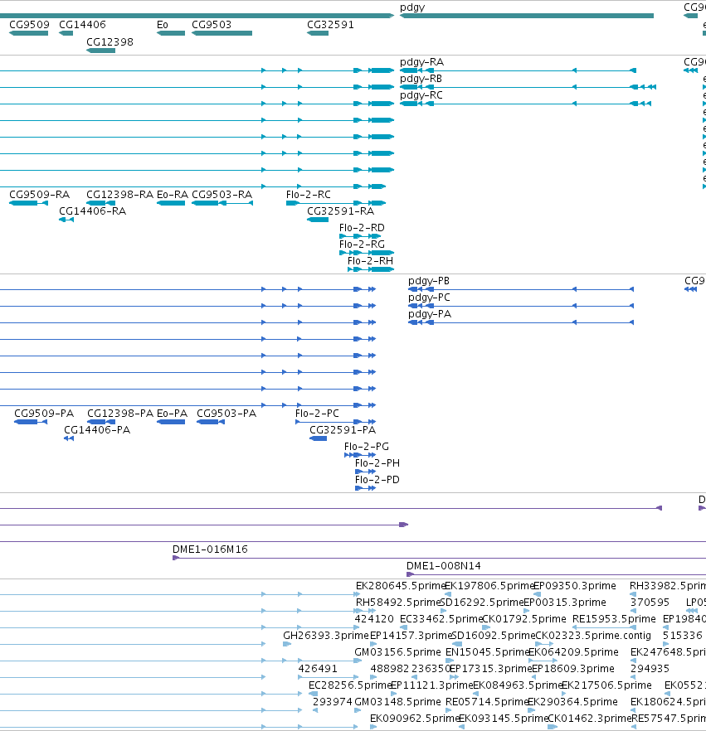Click the EC28256.5prime EST label

pos(350,685)
